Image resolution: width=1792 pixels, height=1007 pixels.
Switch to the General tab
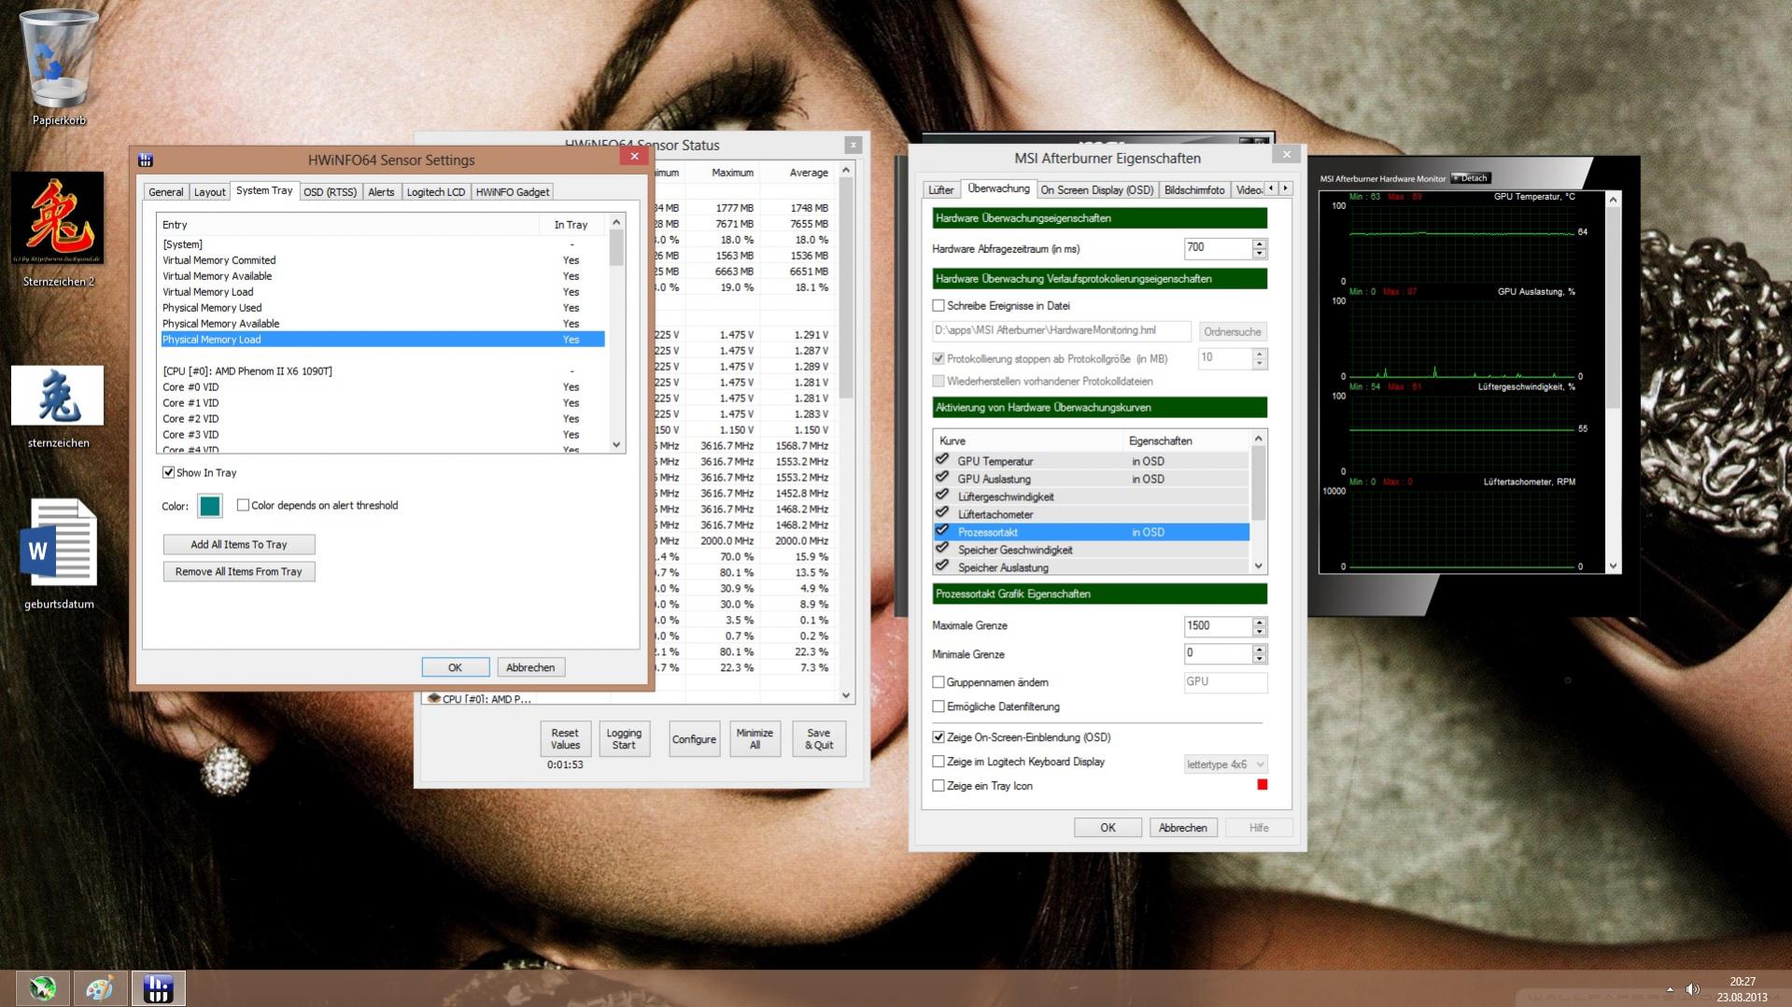[x=166, y=192]
